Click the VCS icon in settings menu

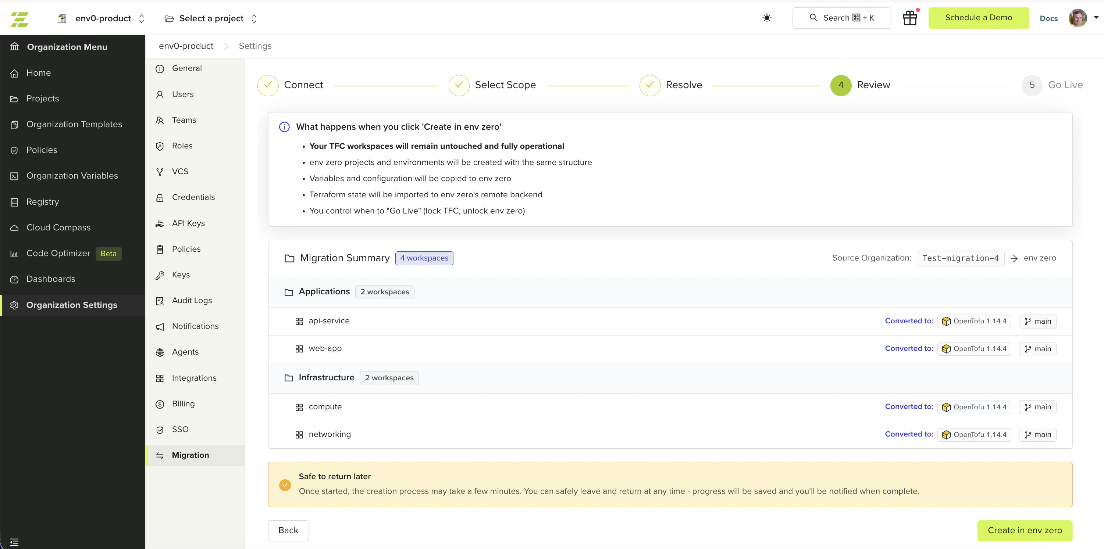(x=160, y=171)
